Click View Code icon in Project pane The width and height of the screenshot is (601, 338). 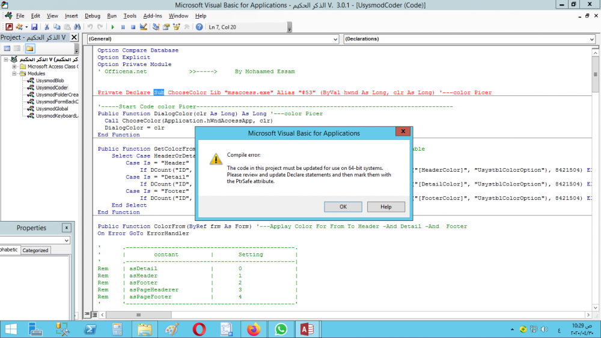[7, 49]
